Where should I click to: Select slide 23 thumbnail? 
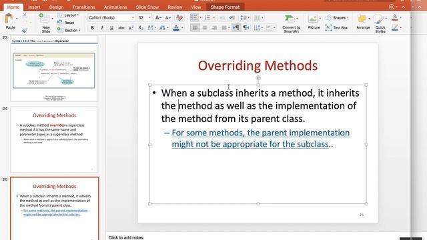click(54, 69)
